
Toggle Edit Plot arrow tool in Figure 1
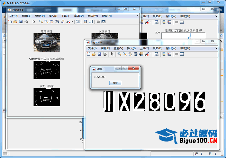[34, 22]
